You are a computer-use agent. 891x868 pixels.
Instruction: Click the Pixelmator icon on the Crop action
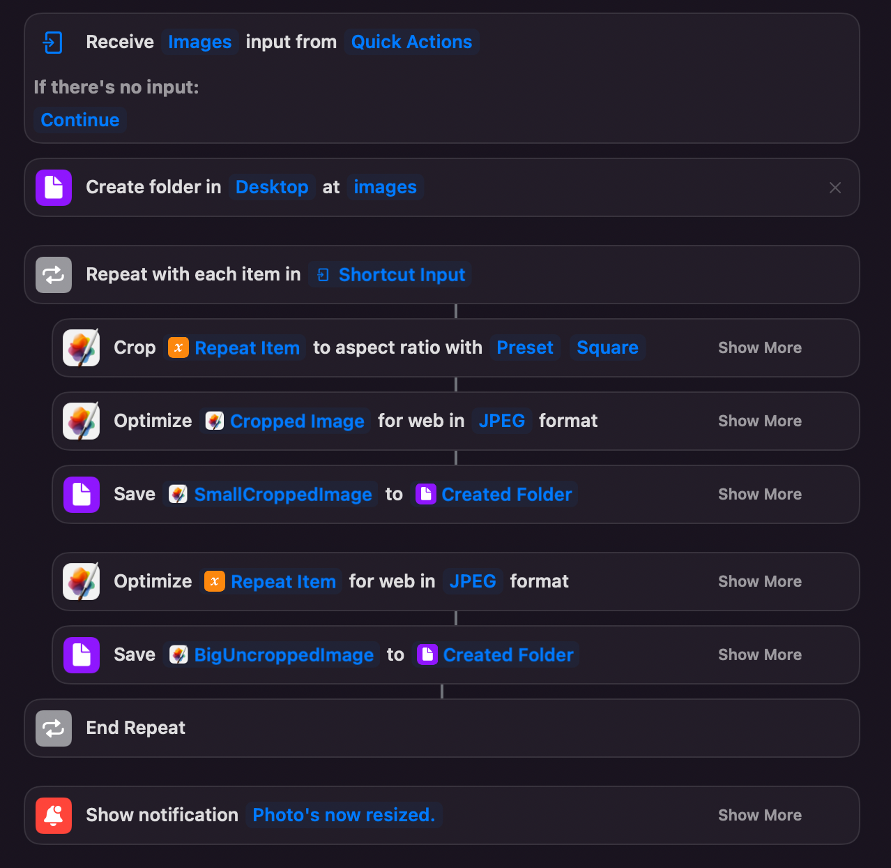click(82, 347)
